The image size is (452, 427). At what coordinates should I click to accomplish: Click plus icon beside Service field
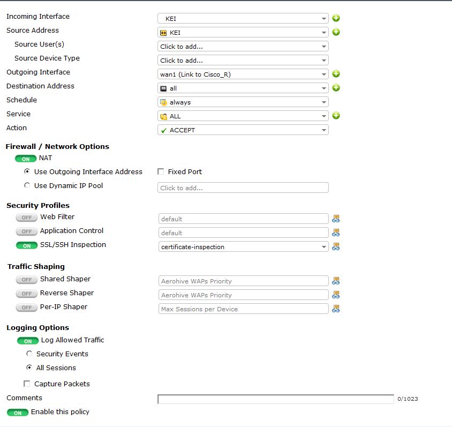point(336,116)
